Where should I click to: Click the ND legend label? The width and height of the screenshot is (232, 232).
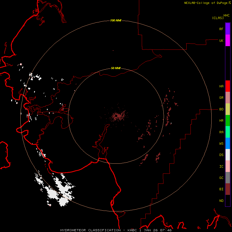221,201
